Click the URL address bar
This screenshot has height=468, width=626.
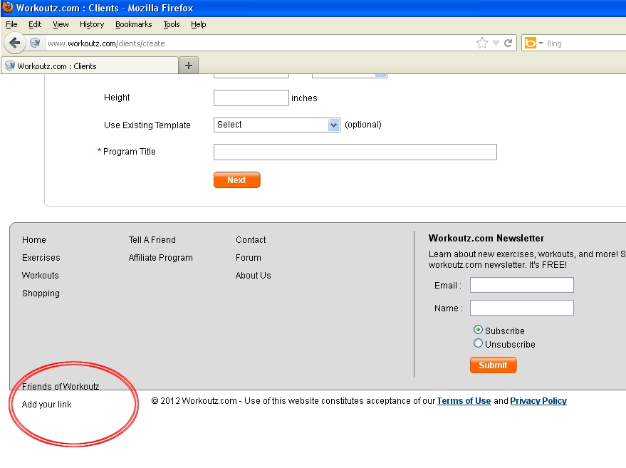pos(259,43)
